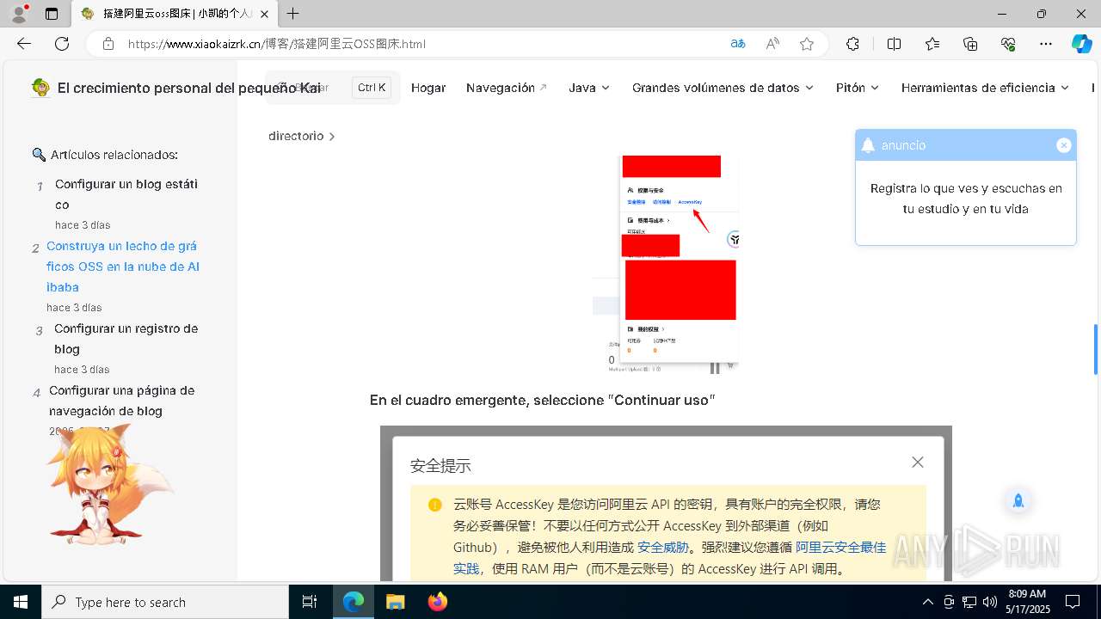The image size is (1101, 619).
Task: Open Microsoft Edge from the taskbar
Action: coord(354,602)
